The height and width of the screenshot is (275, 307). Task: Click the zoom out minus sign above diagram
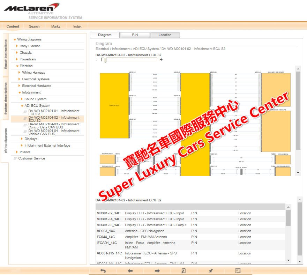tap(96, 60)
